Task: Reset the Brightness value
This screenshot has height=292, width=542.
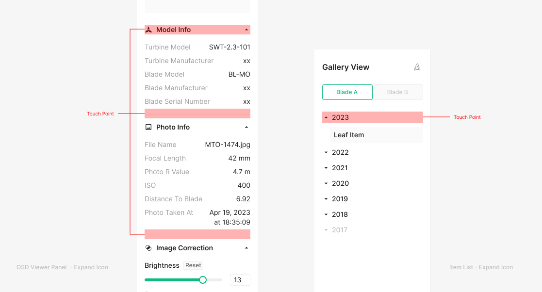Action: pos(193,265)
